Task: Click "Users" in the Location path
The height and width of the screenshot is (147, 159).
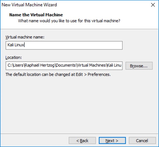Action: pyautogui.click(x=17, y=66)
